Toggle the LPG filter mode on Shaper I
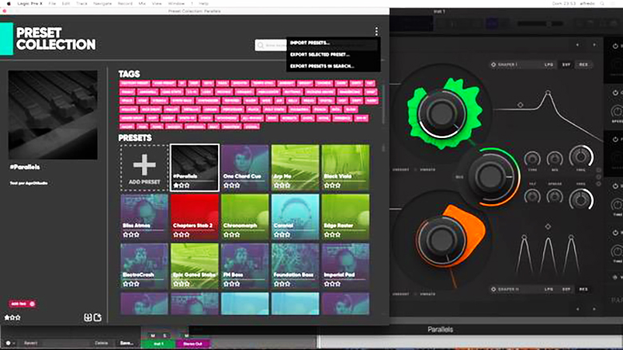The width and height of the screenshot is (623, 350). (549, 65)
